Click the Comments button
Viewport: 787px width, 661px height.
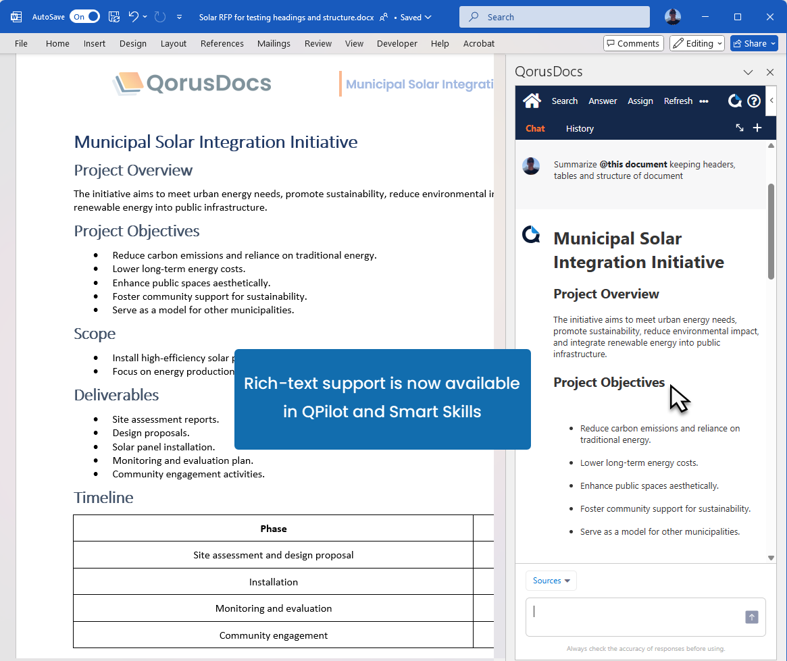[x=634, y=44]
